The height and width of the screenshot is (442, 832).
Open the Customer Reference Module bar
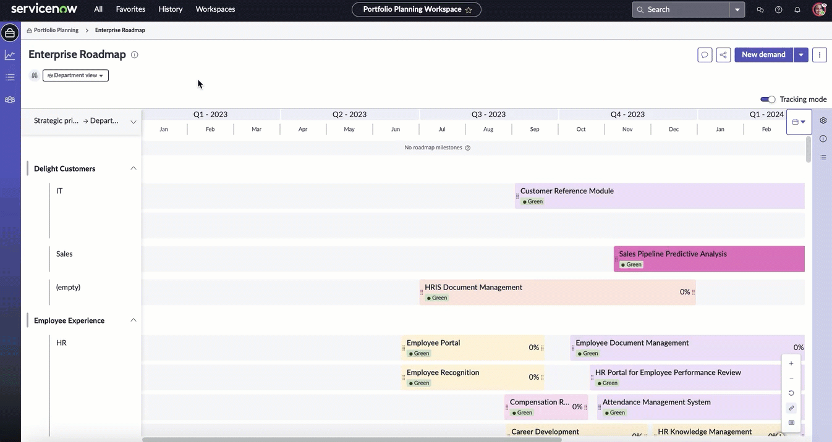[660, 196]
